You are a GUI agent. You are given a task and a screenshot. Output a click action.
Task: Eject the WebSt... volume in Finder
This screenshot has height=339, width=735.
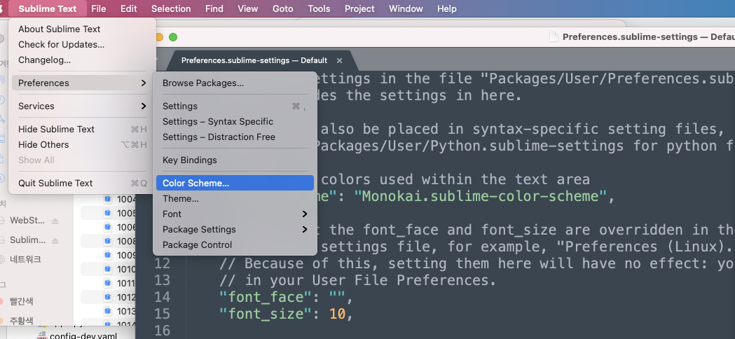(55, 221)
